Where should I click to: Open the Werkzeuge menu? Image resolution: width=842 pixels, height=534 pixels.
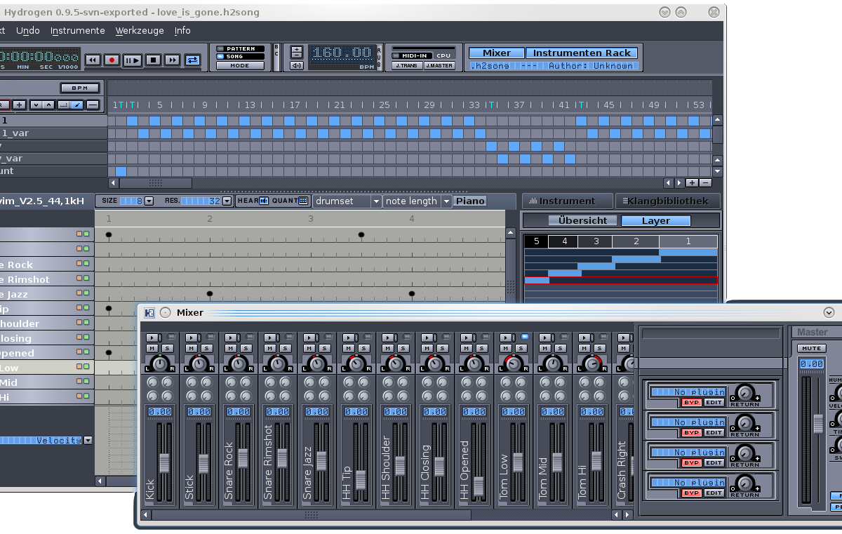click(140, 30)
